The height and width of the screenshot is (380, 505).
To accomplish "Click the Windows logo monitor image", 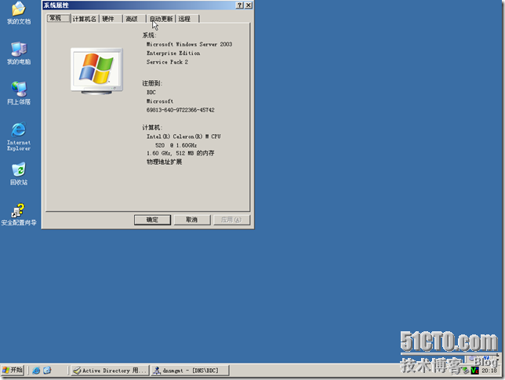I will click(x=96, y=71).
